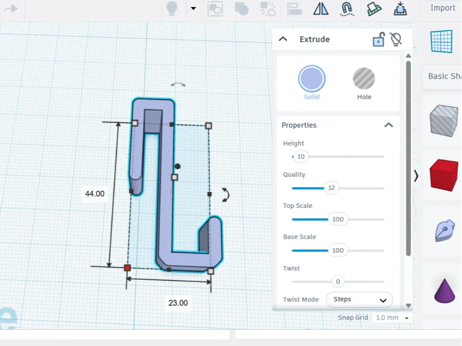Open the Snap Grid 1.0 mm selector
The width and height of the screenshot is (462, 346).
point(391,318)
